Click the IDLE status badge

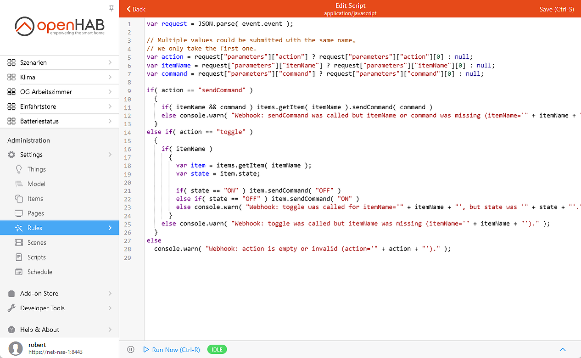tap(217, 350)
